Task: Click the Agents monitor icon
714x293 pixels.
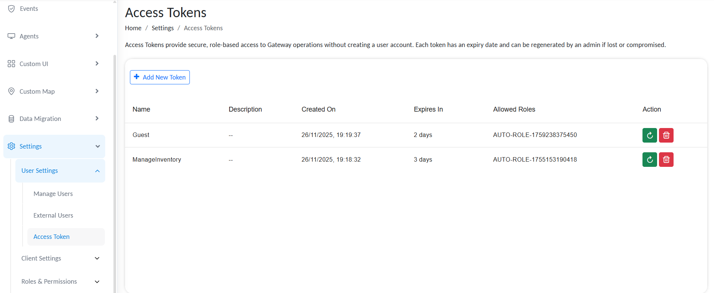Action: point(12,36)
